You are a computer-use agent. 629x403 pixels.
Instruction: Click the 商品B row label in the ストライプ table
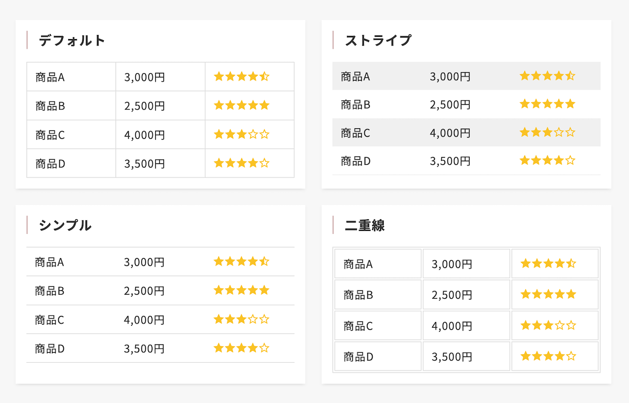point(356,105)
